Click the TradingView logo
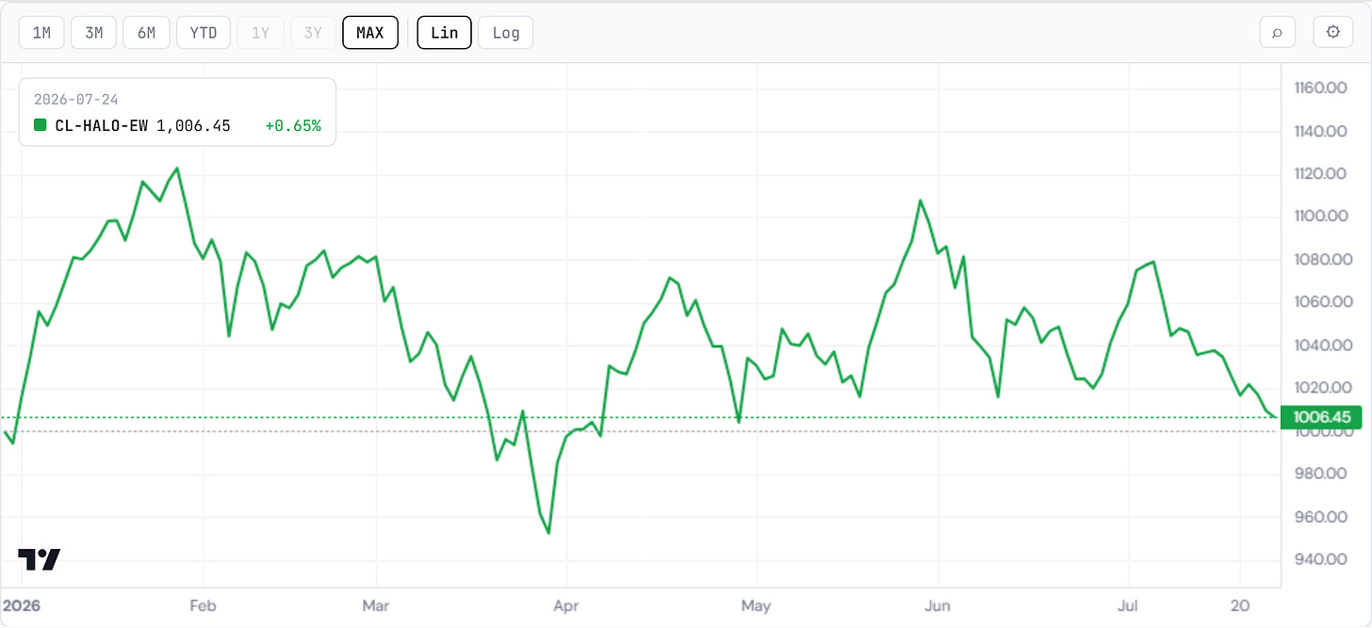 click(40, 559)
